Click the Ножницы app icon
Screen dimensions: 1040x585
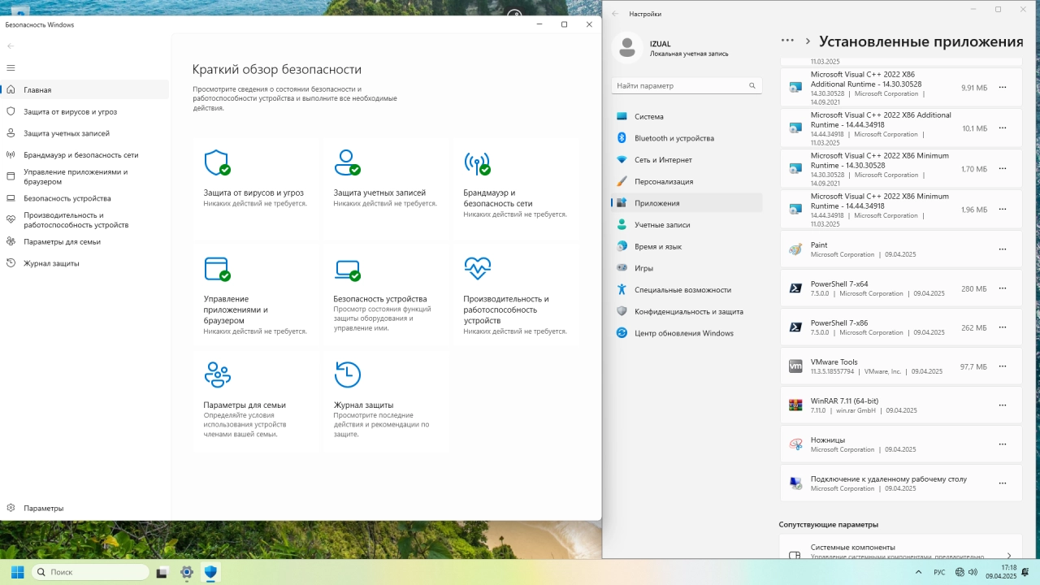[x=795, y=444]
